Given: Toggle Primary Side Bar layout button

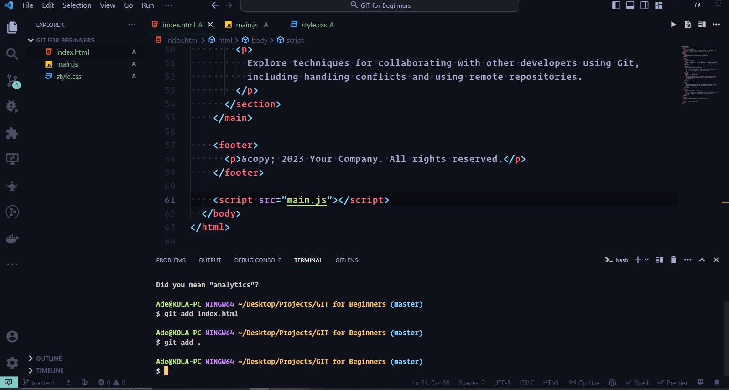Looking at the screenshot, I should tap(616, 5).
